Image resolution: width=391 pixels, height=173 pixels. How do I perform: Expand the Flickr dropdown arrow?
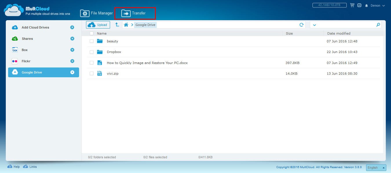click(x=72, y=61)
